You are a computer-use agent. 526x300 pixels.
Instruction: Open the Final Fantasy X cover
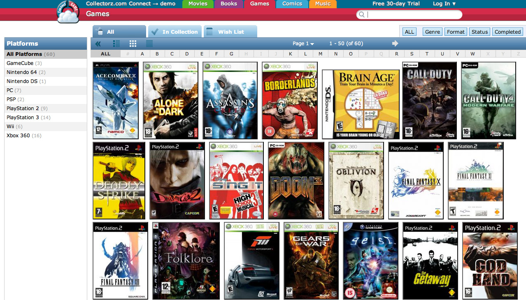416,181
